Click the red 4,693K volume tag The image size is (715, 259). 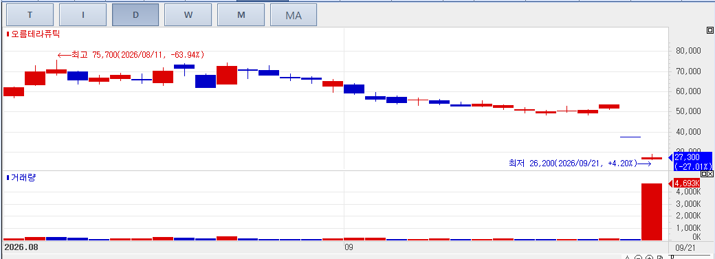click(x=687, y=183)
